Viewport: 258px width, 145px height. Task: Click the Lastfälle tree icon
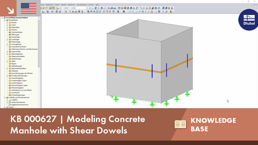pyautogui.click(x=10, y=100)
